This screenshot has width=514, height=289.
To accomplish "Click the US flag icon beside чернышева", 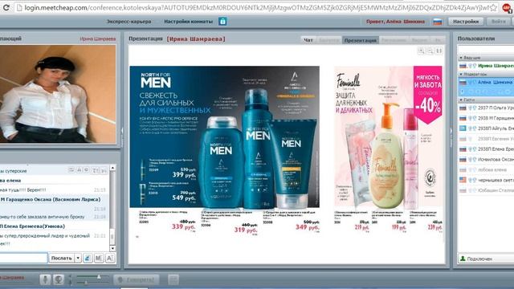I will click(463, 180).
